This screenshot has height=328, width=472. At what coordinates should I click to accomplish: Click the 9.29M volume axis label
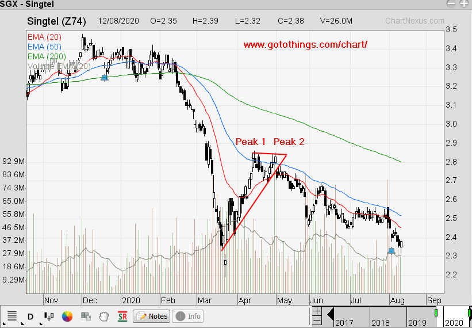(13, 280)
